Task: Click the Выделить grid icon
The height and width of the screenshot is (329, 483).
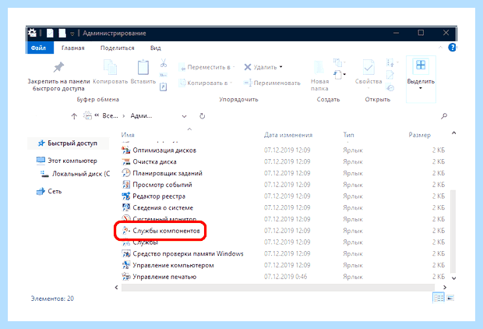Action: (421, 65)
